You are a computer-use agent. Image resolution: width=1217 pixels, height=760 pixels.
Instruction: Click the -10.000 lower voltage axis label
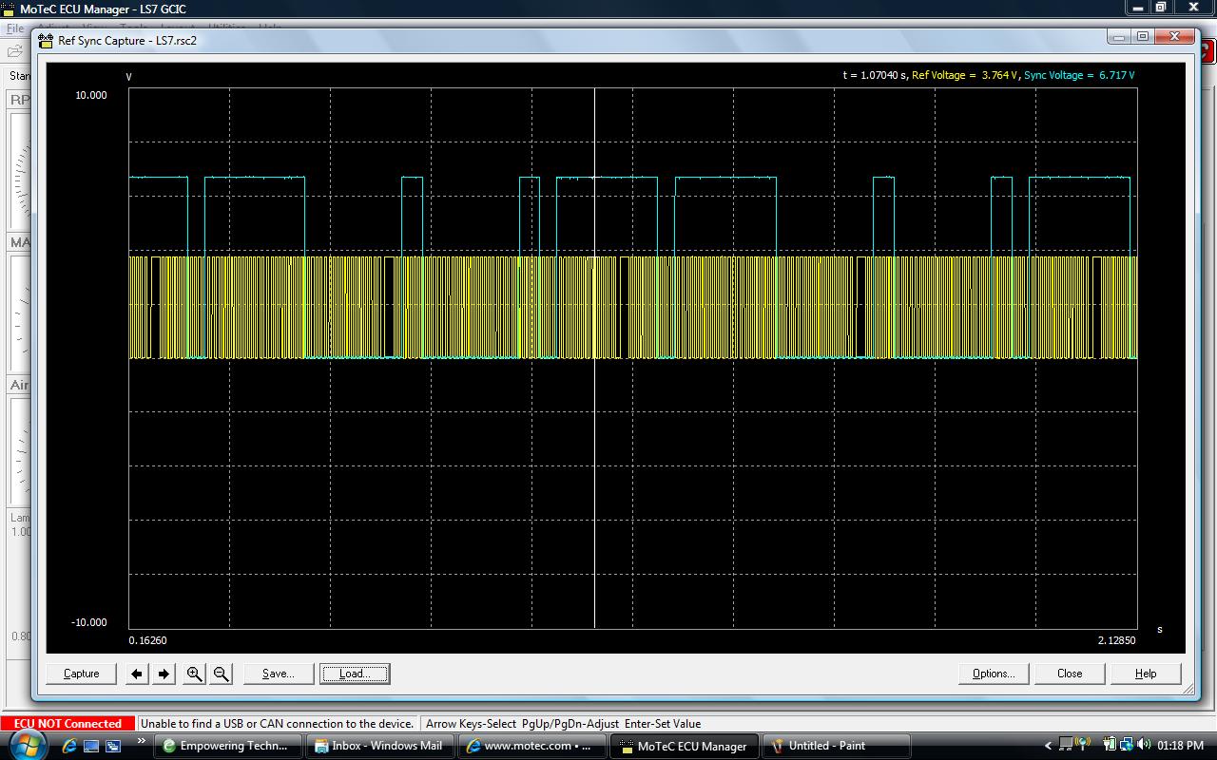click(89, 622)
